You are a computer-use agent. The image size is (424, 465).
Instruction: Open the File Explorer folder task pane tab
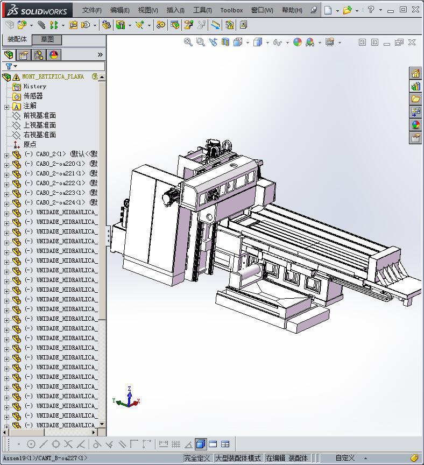tap(415, 99)
